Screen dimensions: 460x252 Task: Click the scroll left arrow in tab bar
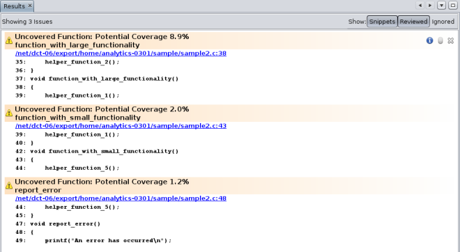420,6
